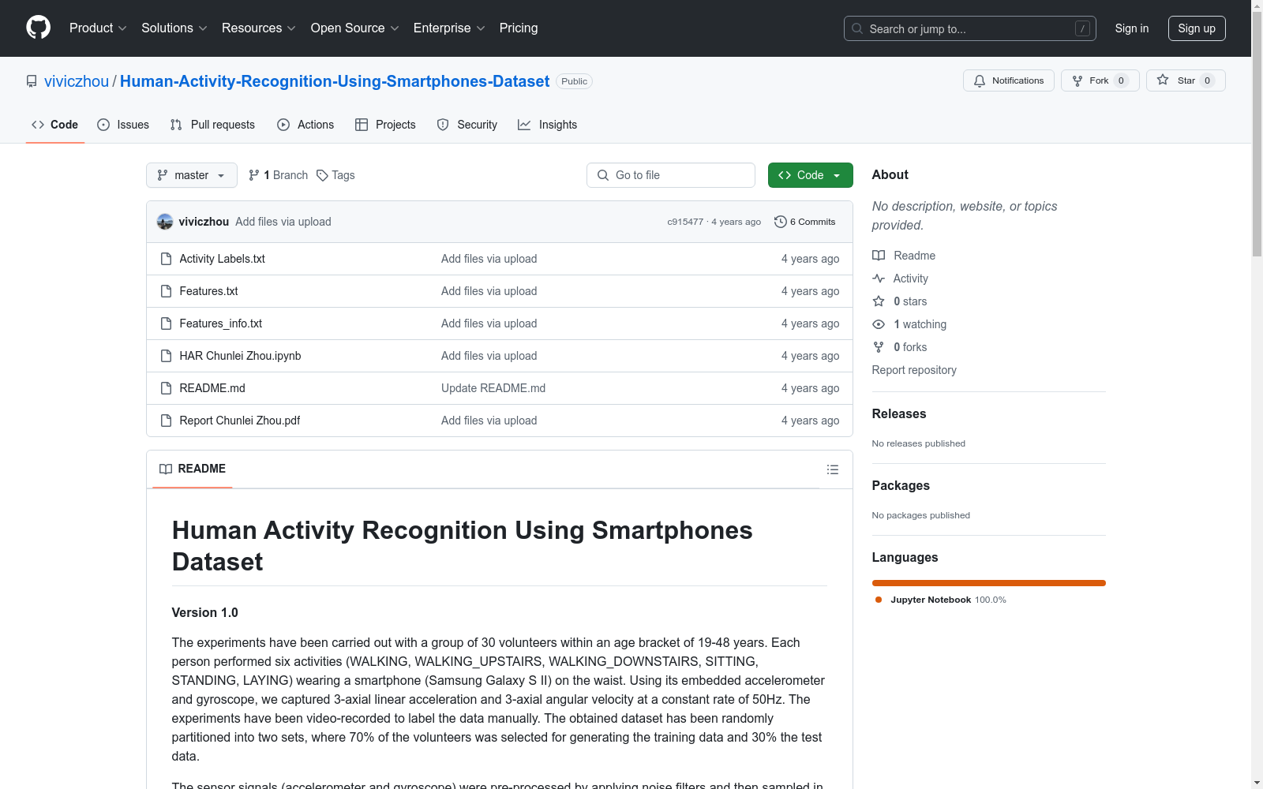Open the Activity Labels.txt file

point(223,259)
